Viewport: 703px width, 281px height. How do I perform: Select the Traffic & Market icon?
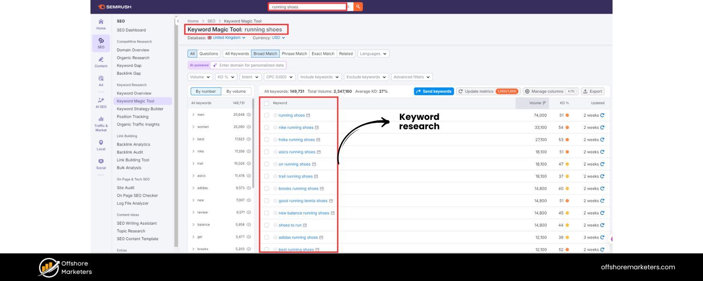101,118
